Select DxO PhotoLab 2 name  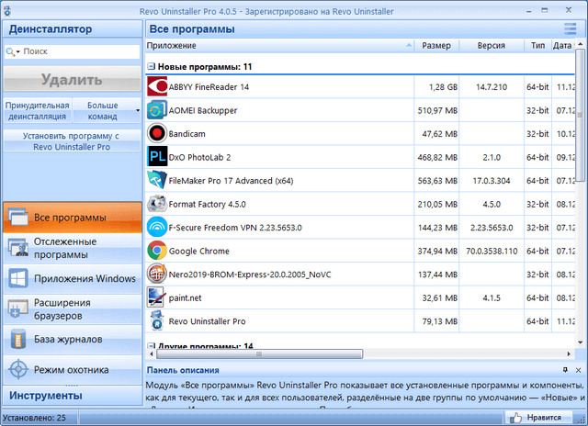(199, 157)
